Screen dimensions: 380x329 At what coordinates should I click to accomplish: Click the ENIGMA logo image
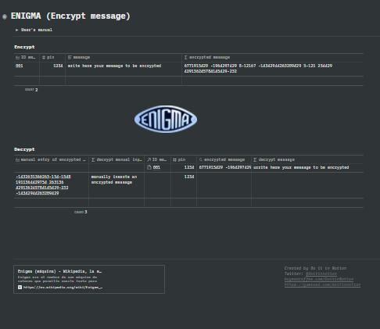coord(166,120)
